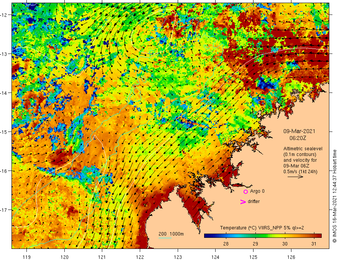
Task: Click the cyan 200m depth contour legend line
Action: 165,238
